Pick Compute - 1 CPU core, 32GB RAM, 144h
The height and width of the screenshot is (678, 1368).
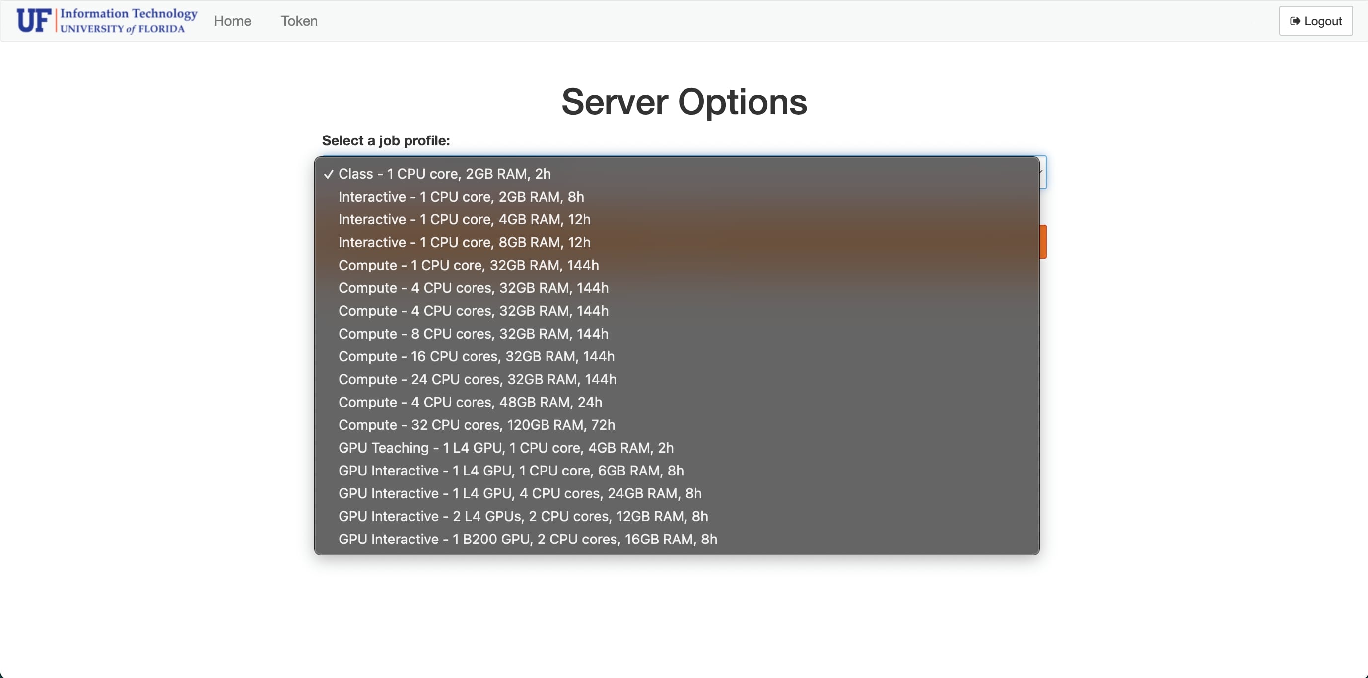[677, 265]
